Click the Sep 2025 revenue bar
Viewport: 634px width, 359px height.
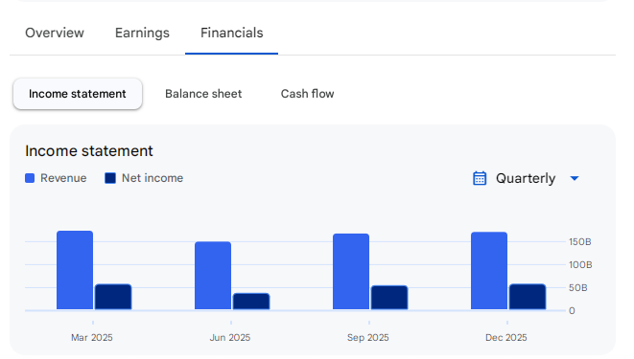(x=351, y=272)
